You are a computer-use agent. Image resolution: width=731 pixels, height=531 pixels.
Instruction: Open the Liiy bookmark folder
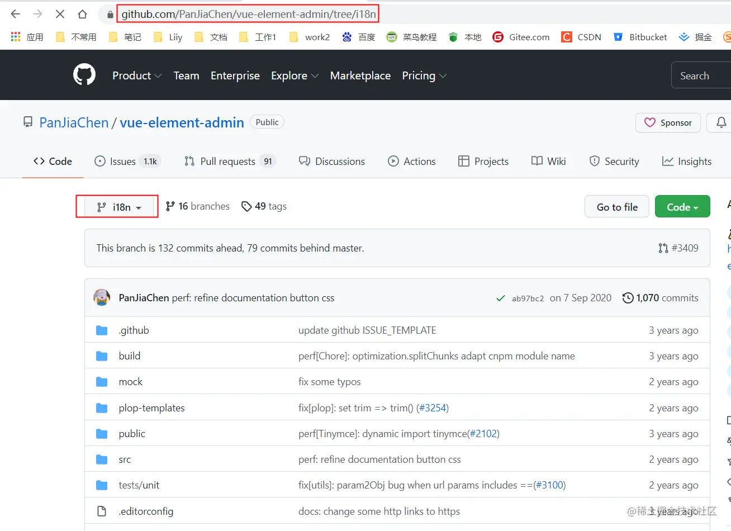(x=168, y=37)
